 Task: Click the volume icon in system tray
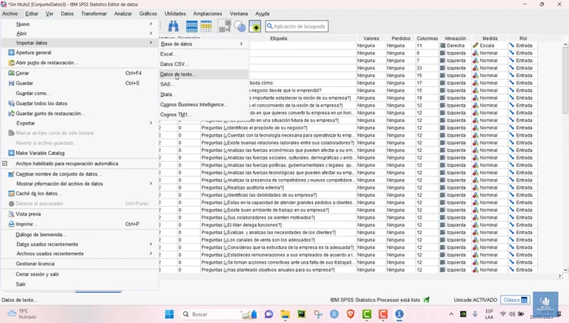tap(512, 314)
